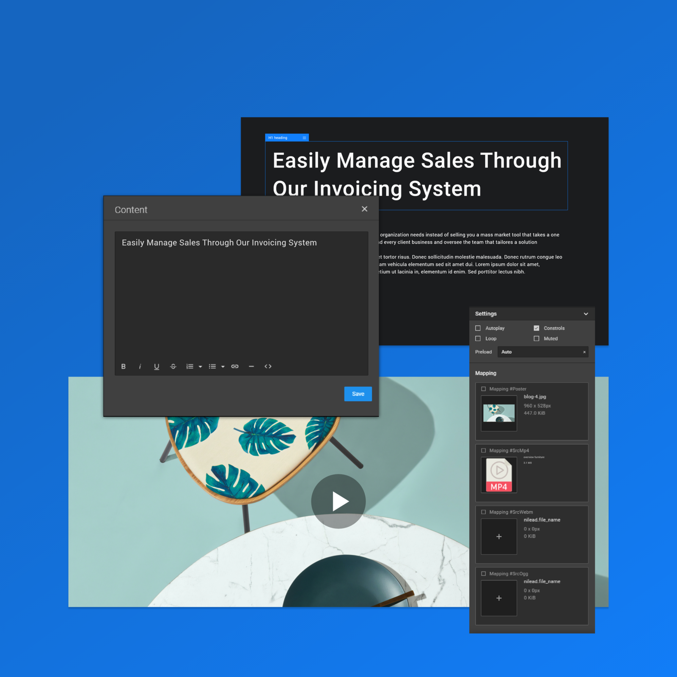The width and height of the screenshot is (677, 677).
Task: Apply strikethrough formatting in Content editor
Action: click(173, 366)
